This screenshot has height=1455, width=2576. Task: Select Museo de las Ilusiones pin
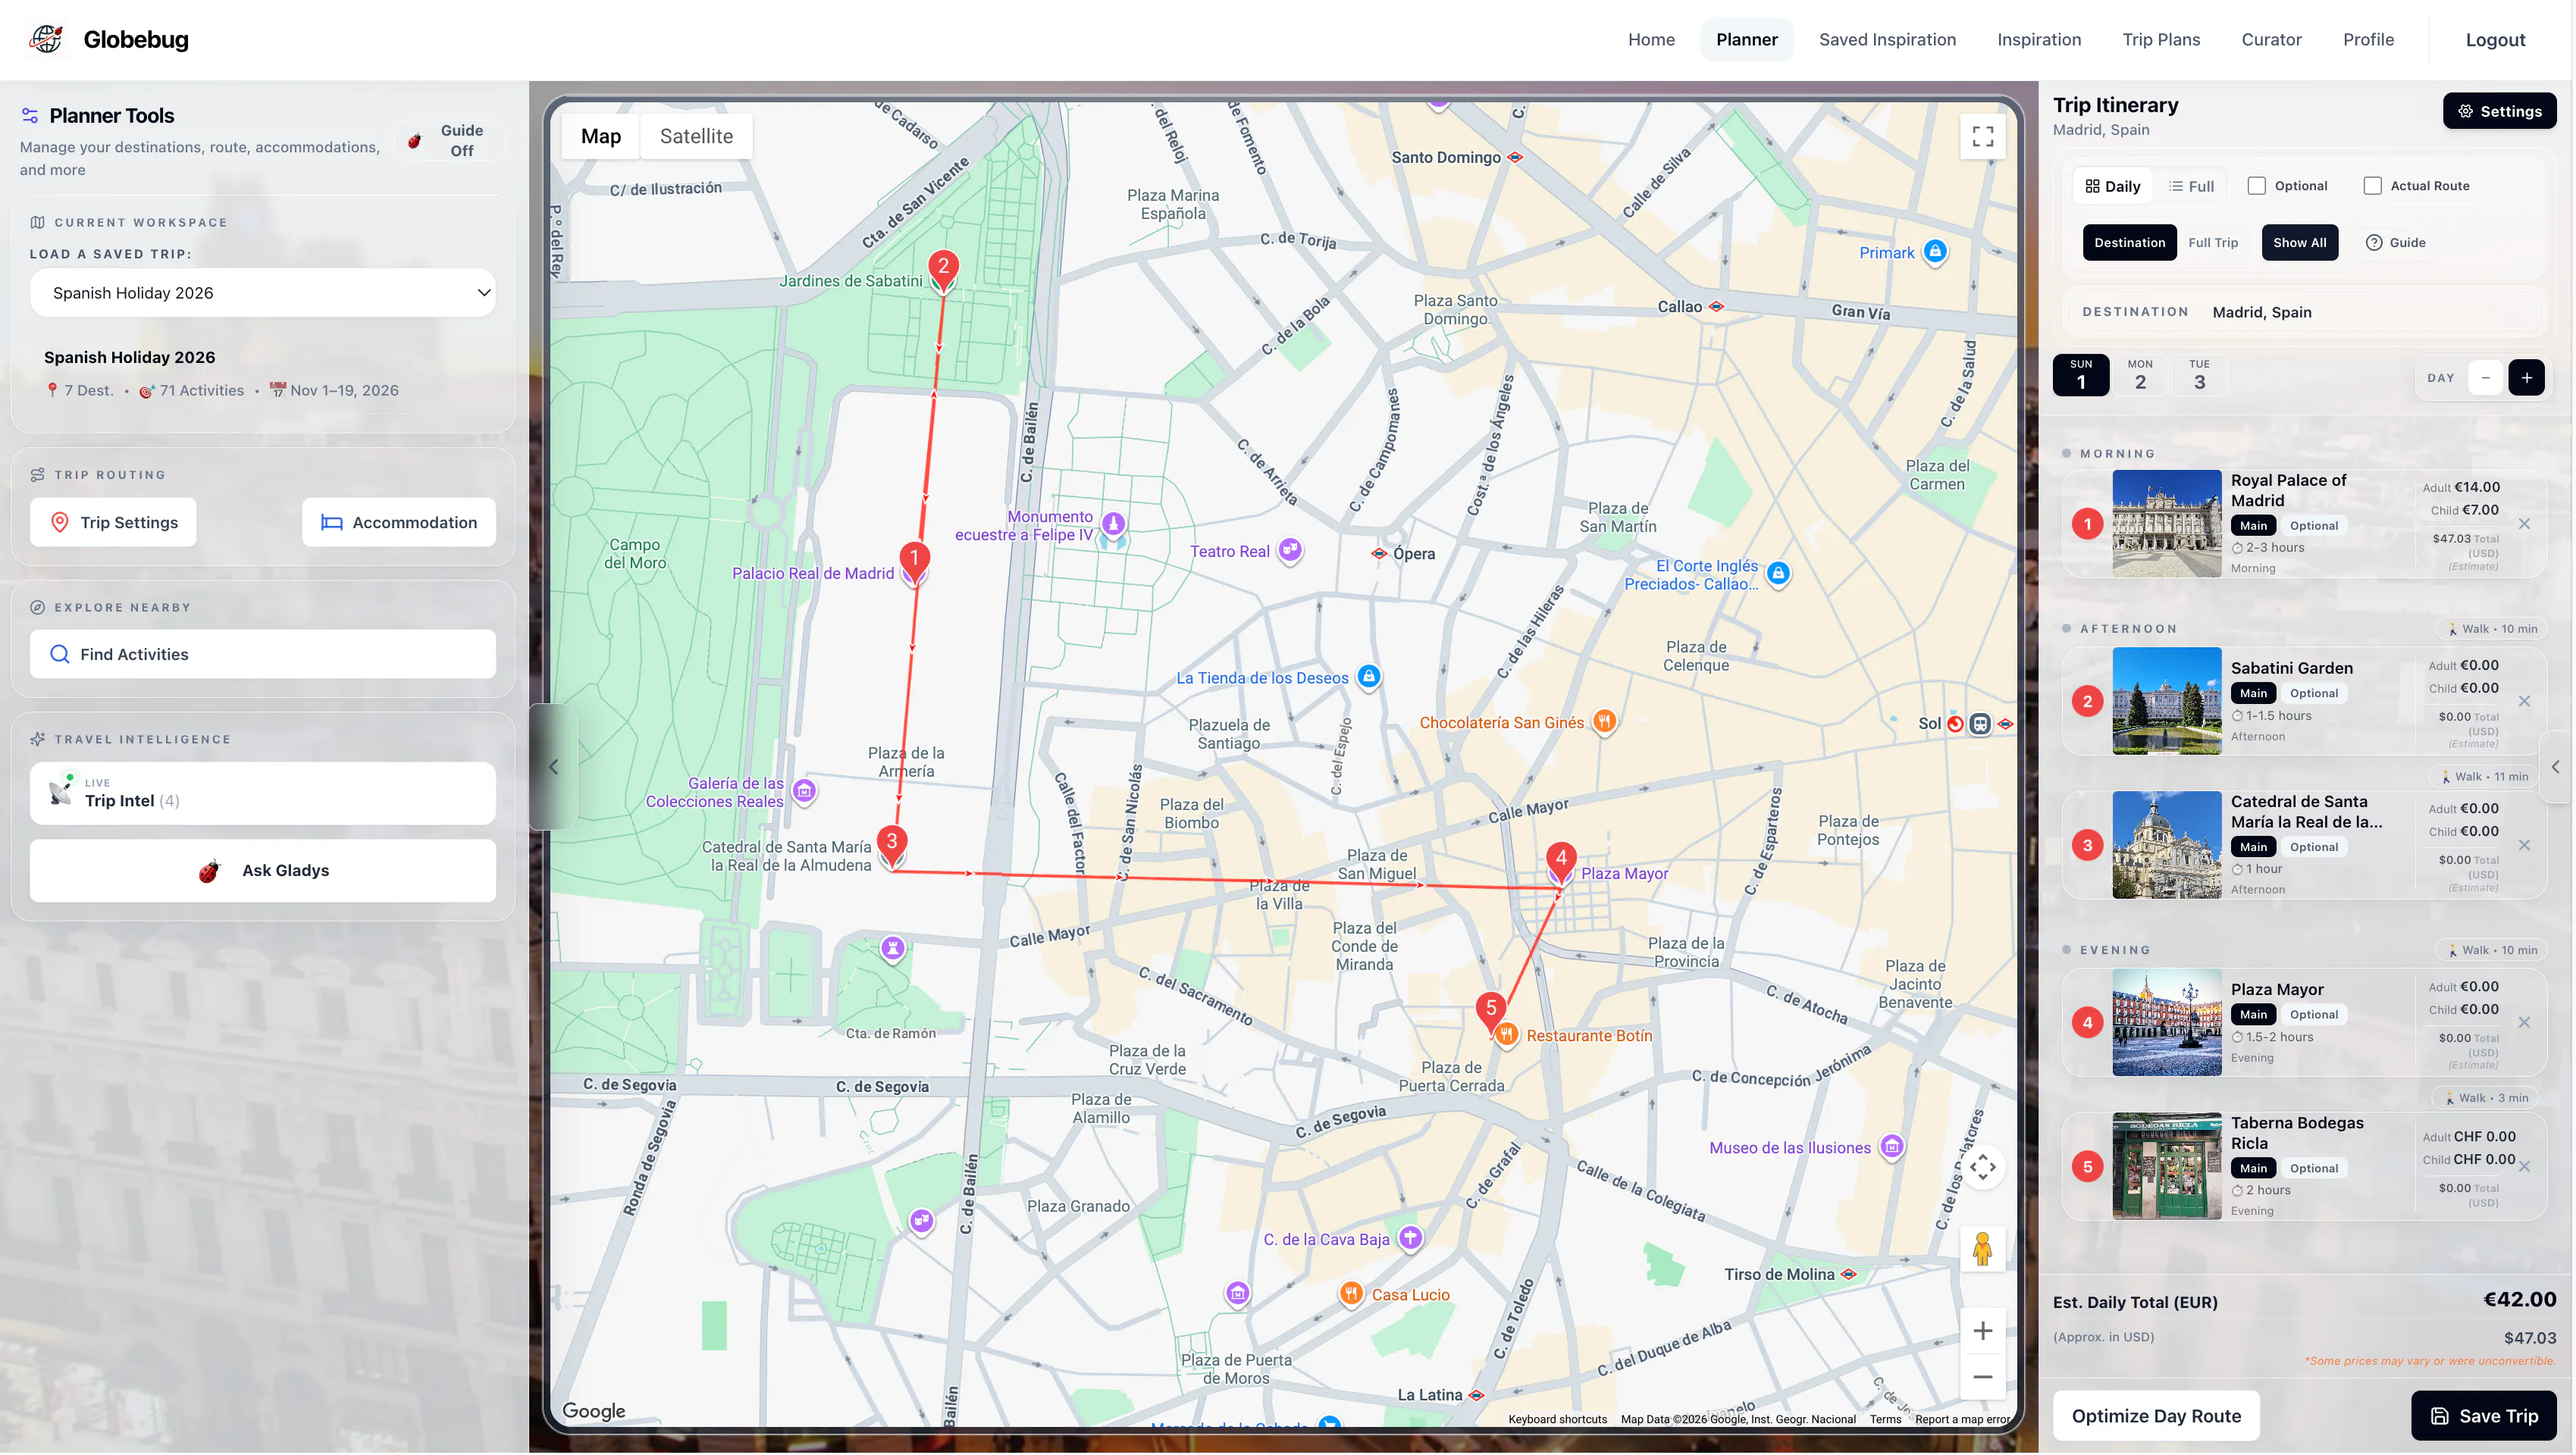1891,1147
